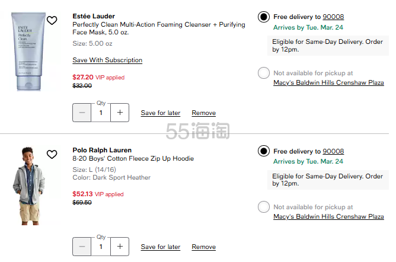Image resolution: width=396 pixels, height=262 pixels.
Task: Decrease quantity of Estée Lauder cleanser
Action: [82, 113]
